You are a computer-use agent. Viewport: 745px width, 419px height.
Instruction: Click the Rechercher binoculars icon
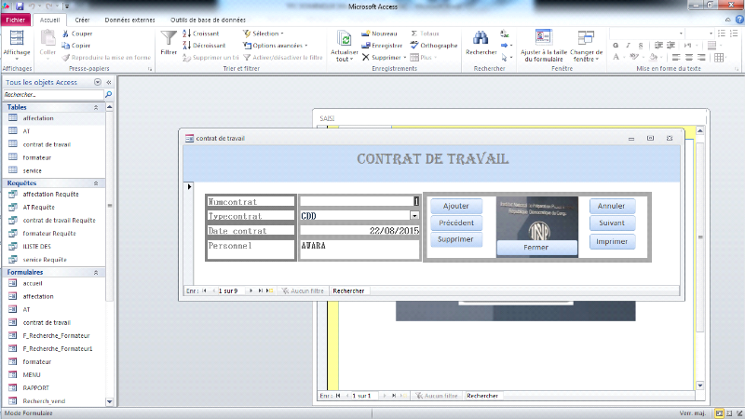tap(481, 39)
